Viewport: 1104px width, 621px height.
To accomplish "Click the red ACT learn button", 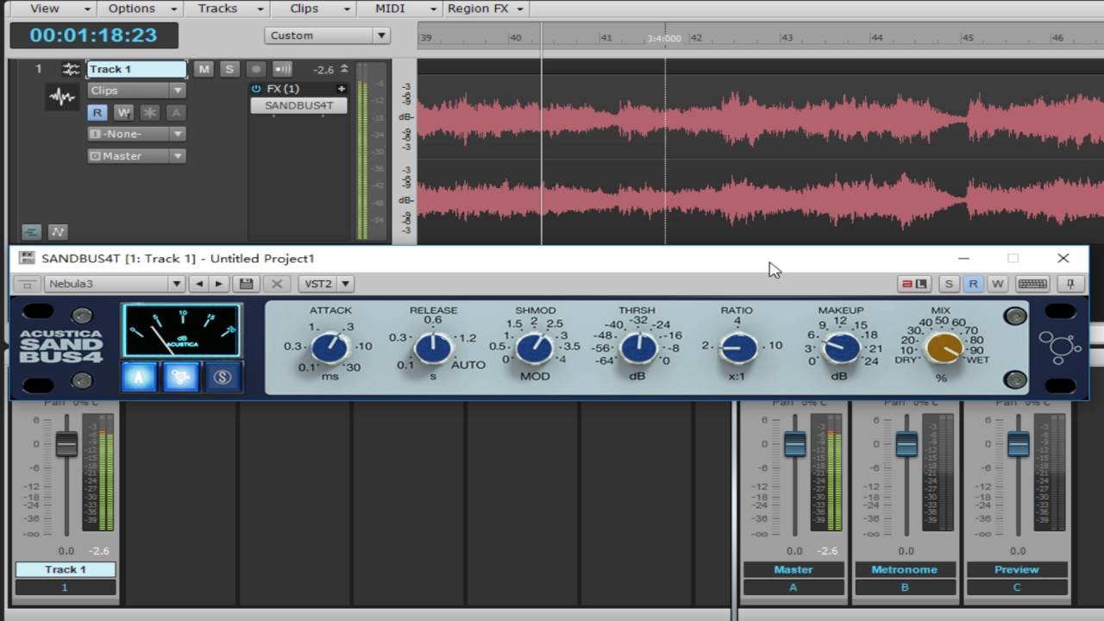I will click(x=913, y=284).
